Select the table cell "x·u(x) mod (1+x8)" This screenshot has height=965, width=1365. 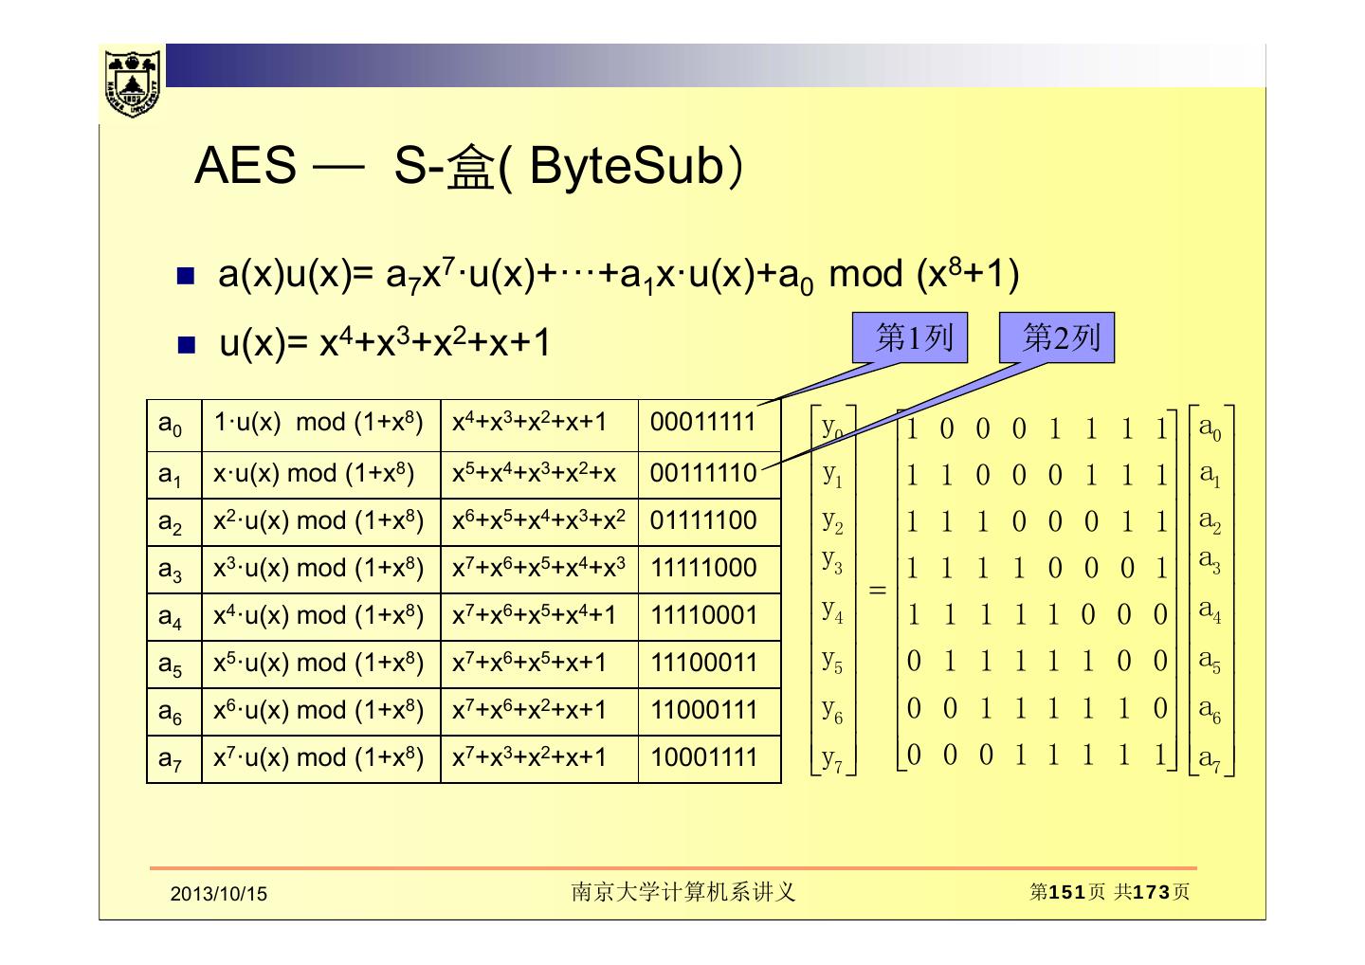[321, 475]
